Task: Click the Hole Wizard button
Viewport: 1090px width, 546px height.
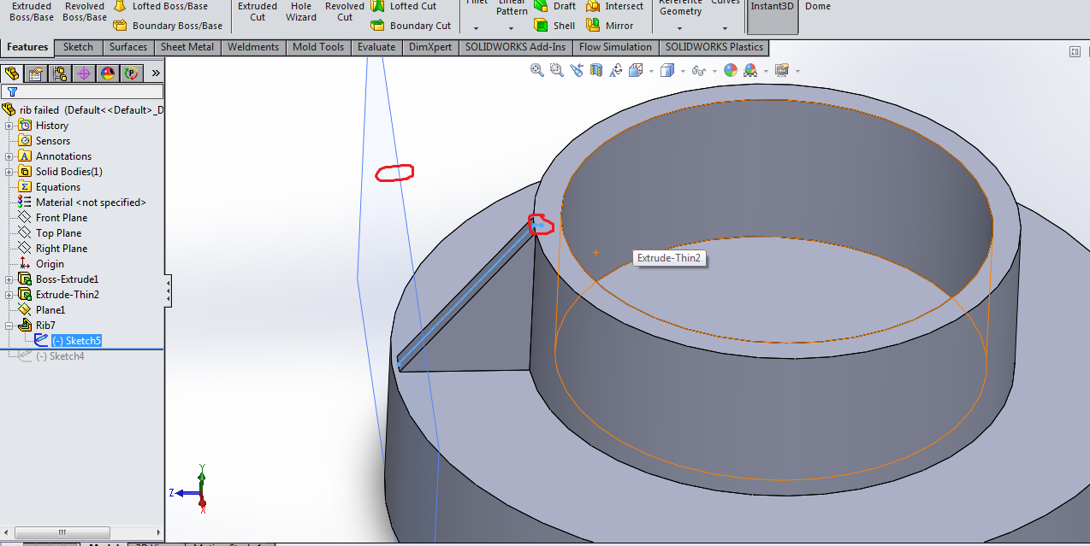Action: (301, 11)
